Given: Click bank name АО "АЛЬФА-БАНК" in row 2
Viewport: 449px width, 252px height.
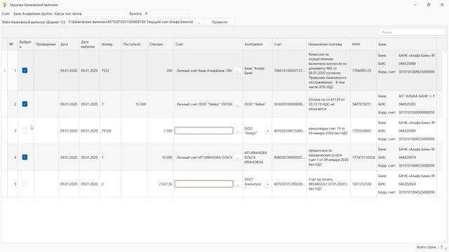Looking at the screenshot, I should pyautogui.click(x=416, y=96).
